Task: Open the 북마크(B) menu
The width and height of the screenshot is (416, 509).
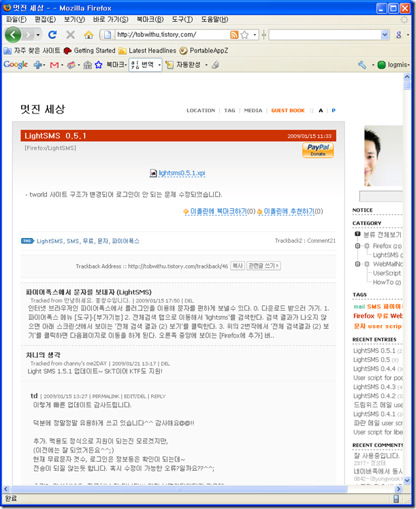Action: pos(150,20)
